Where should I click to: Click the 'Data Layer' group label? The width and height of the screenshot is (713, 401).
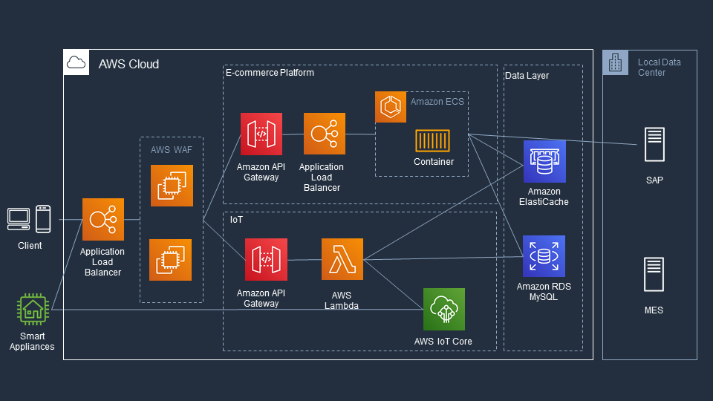point(527,76)
